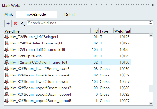Click in the Search weldlines input field
This screenshot has width=157, height=109.
pyautogui.click(x=88, y=23)
